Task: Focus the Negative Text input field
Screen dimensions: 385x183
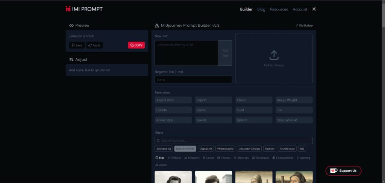Action: 193,80
